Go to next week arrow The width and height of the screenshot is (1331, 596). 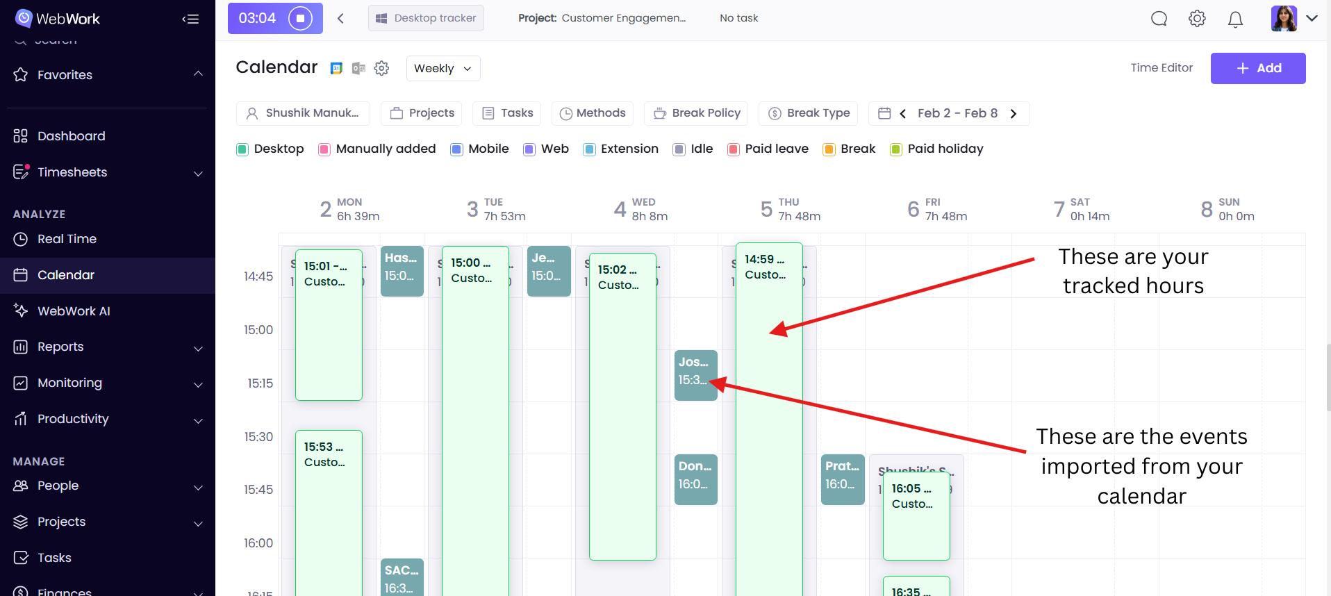point(1014,114)
